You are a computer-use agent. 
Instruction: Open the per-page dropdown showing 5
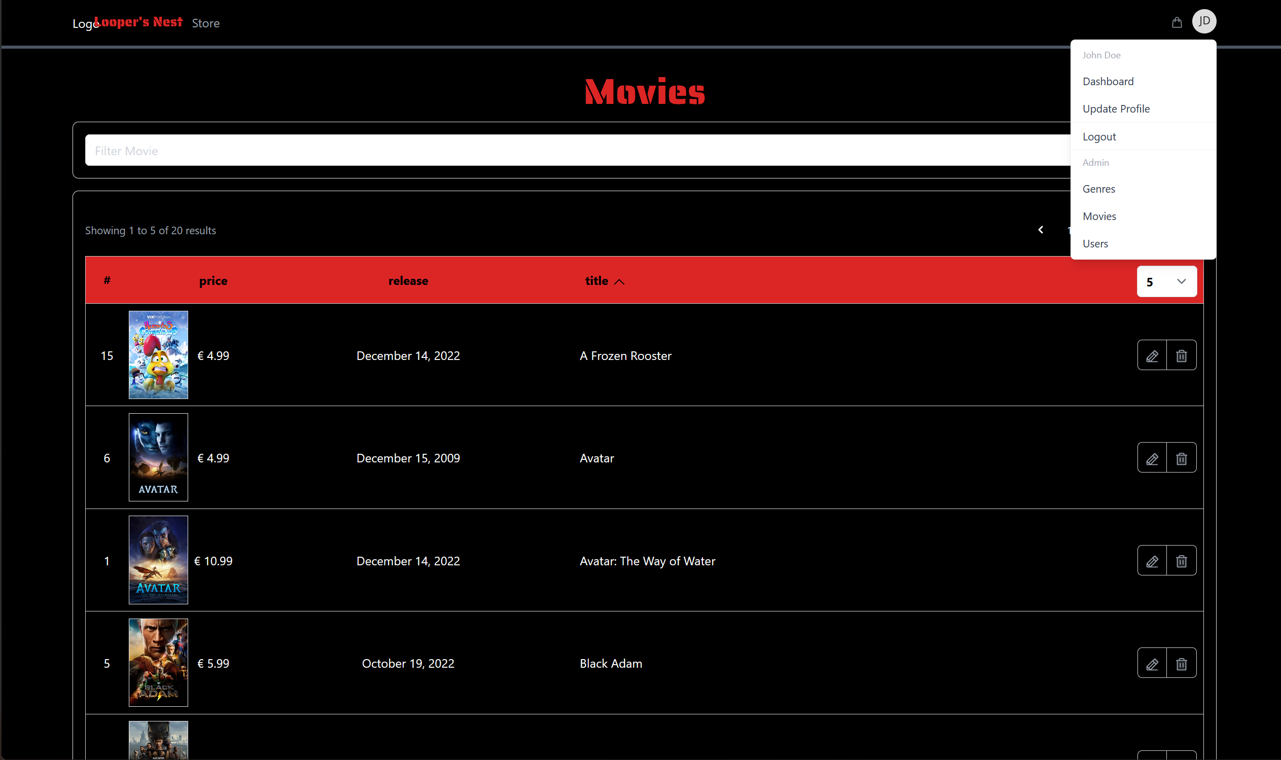(x=1166, y=281)
